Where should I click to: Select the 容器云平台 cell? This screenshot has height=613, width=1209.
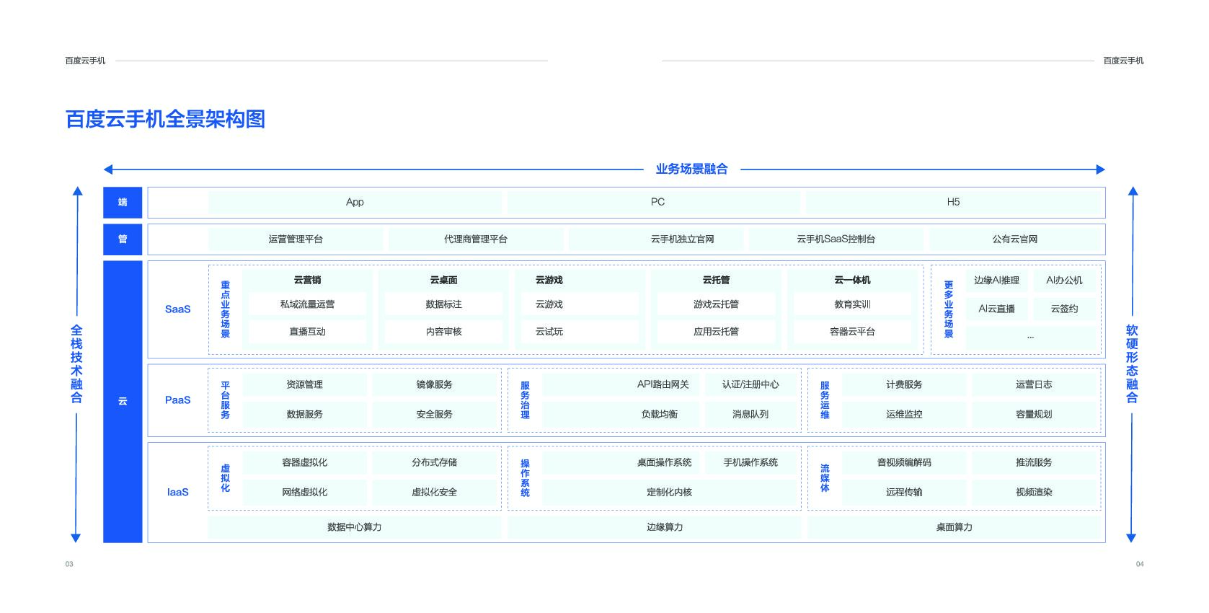[852, 332]
